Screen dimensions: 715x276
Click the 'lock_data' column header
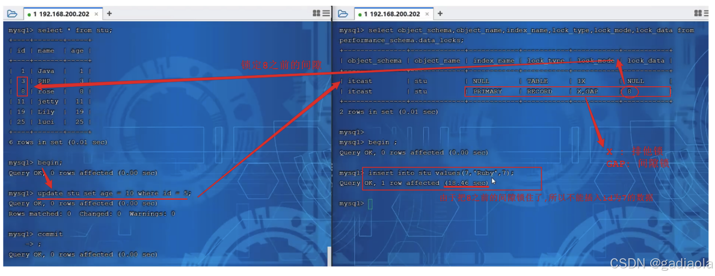point(646,61)
